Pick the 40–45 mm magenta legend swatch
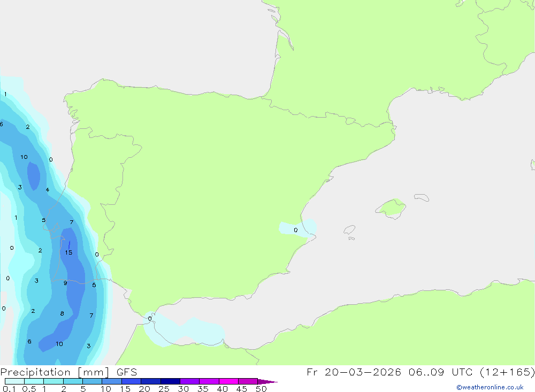This screenshot has width=535, height=392. (228, 381)
